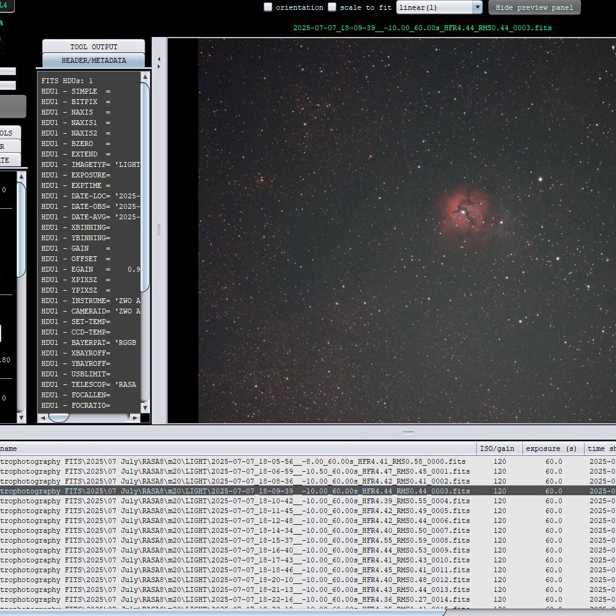
Task: Click the scroll-left arrow under the metadata list
Action: 43,418
